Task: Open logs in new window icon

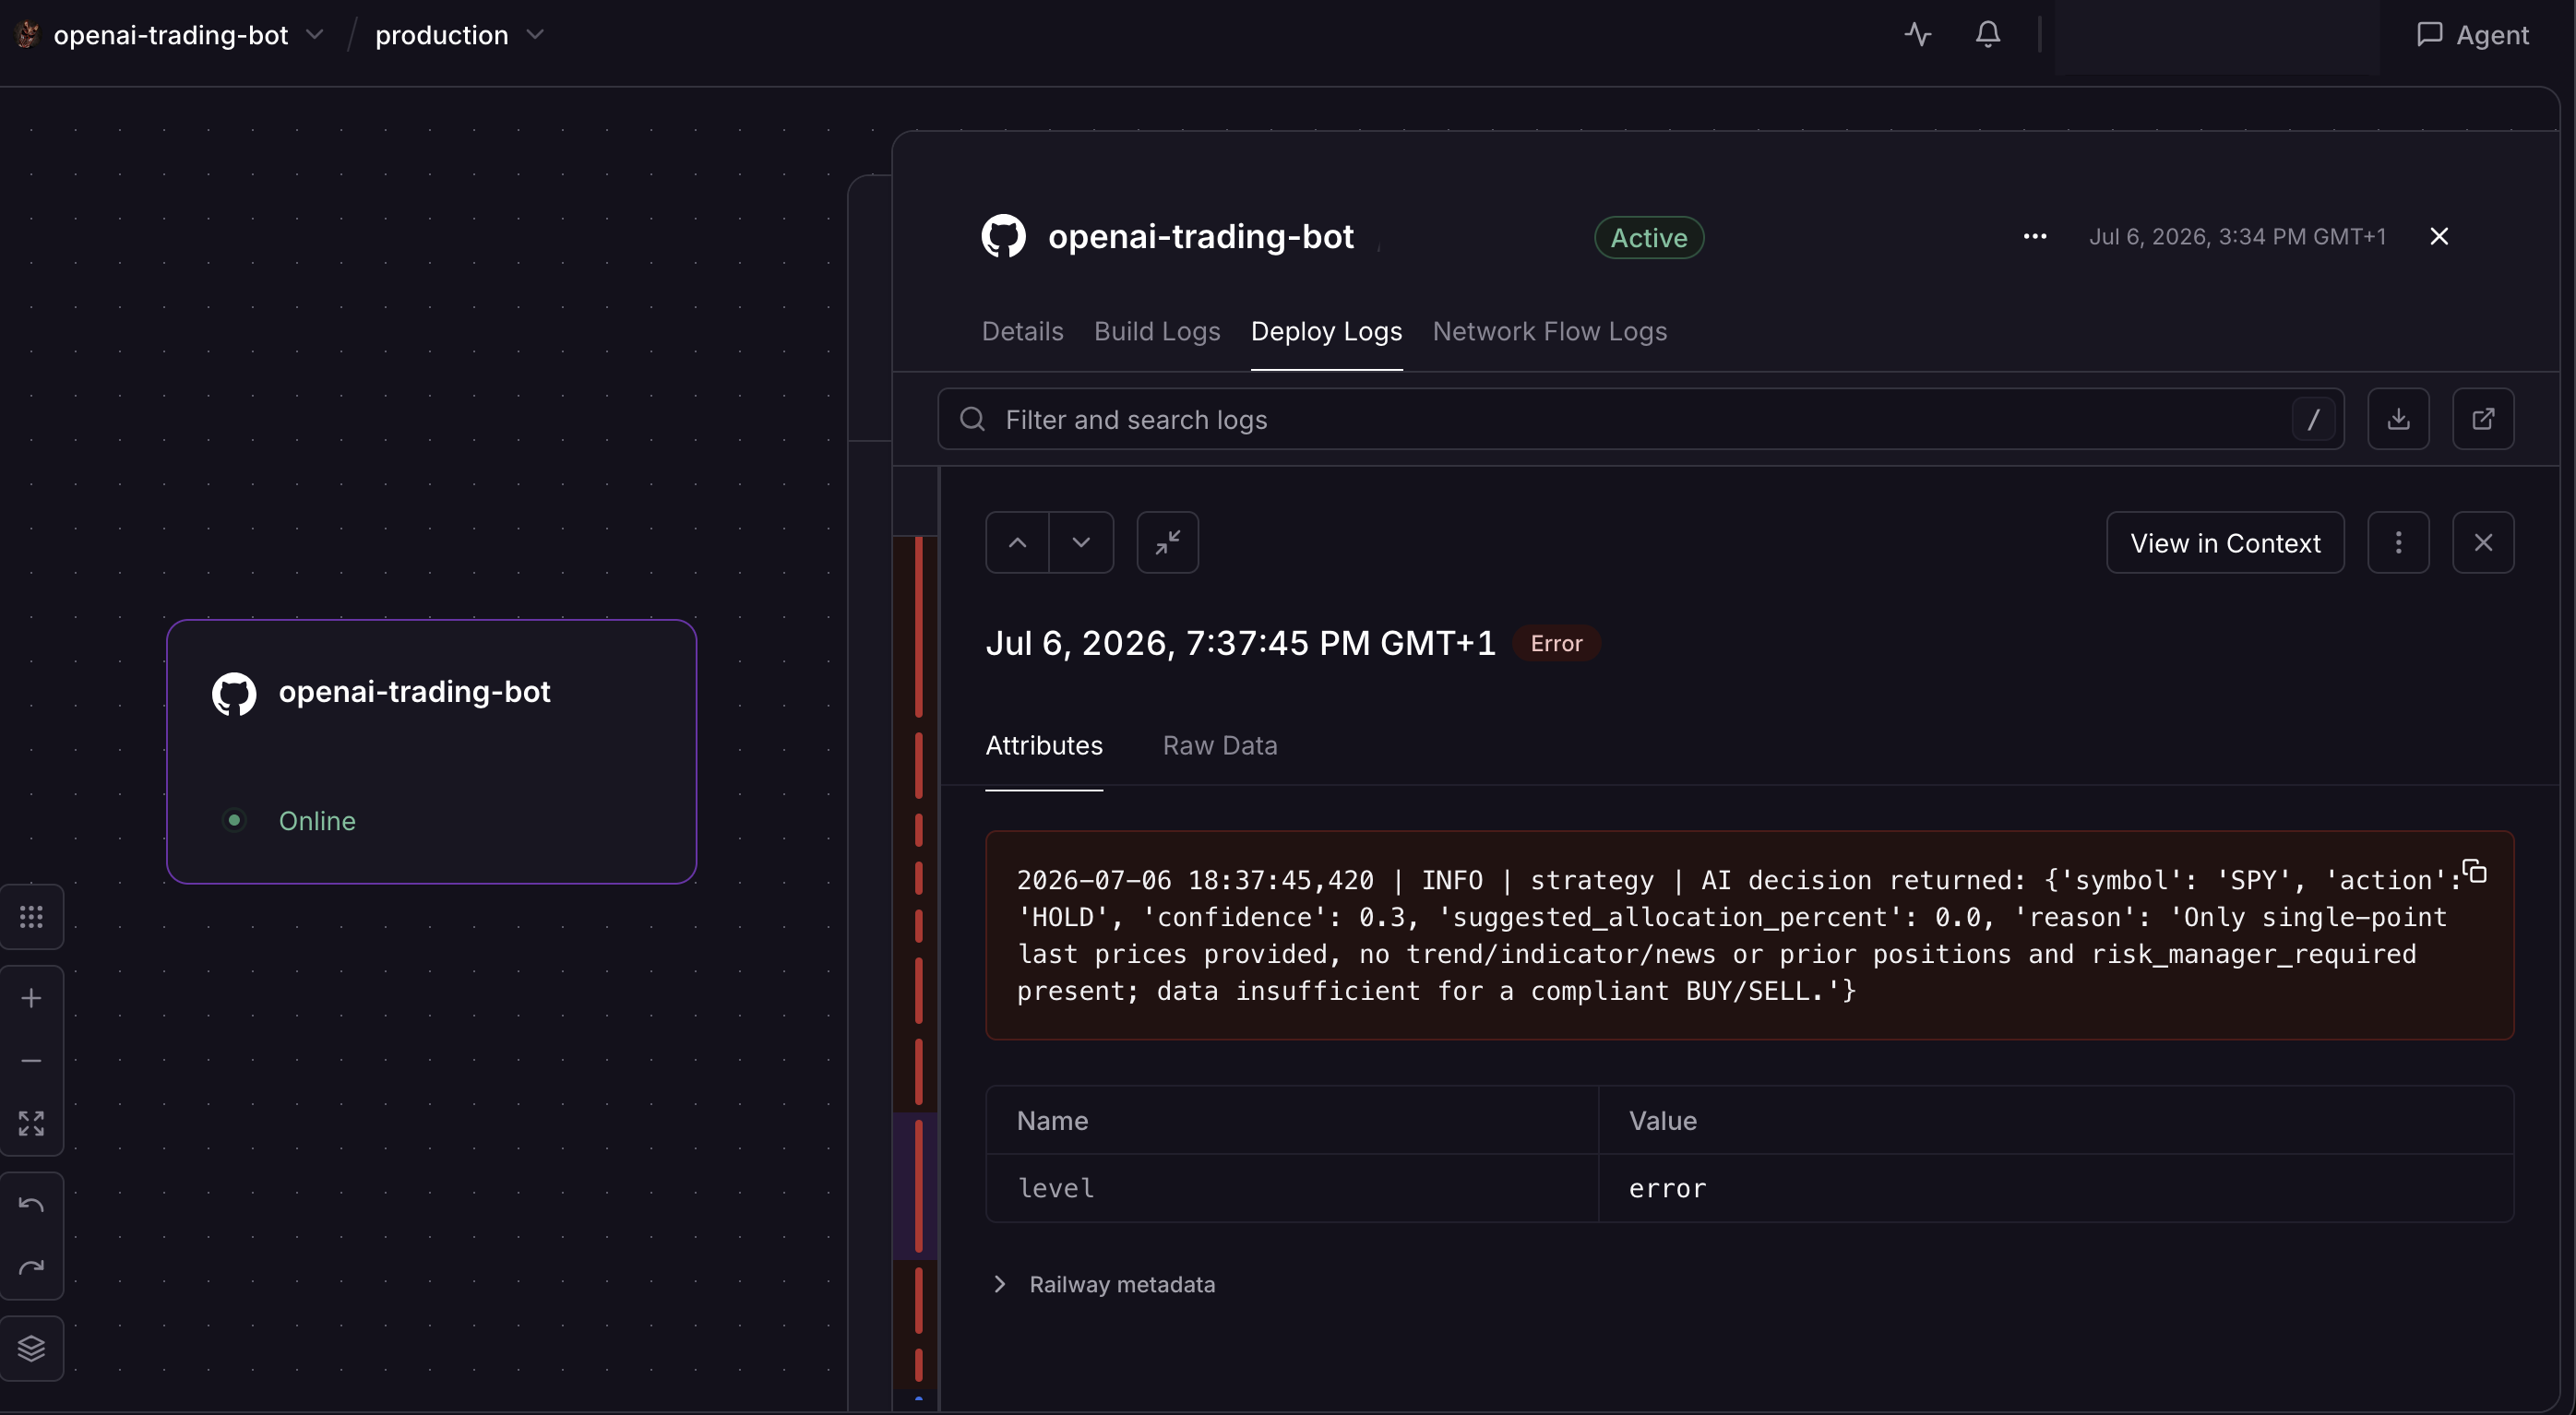Action: click(2482, 419)
